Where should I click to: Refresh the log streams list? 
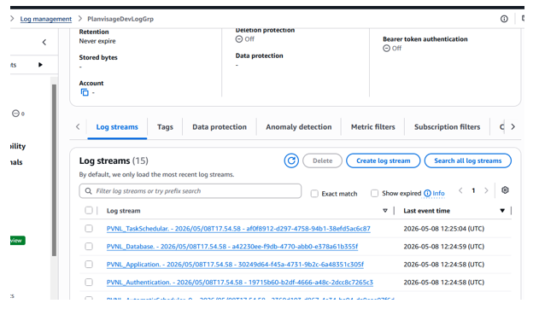tap(291, 160)
